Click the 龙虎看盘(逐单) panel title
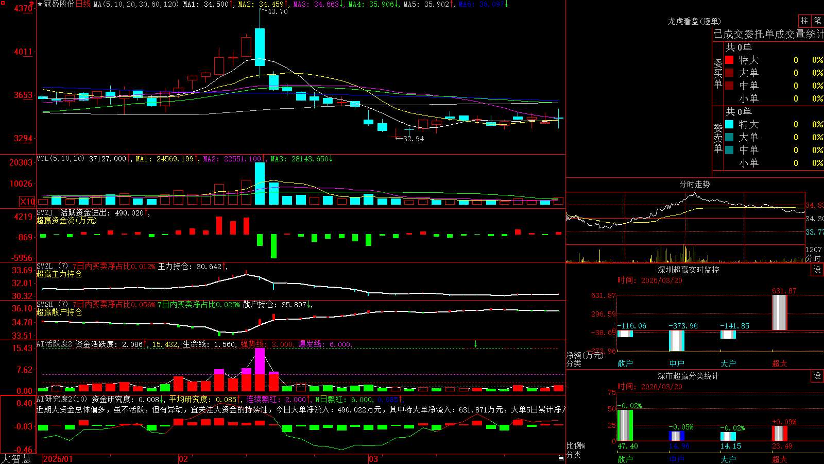Viewport: 824px width, 464px height. tap(694, 21)
